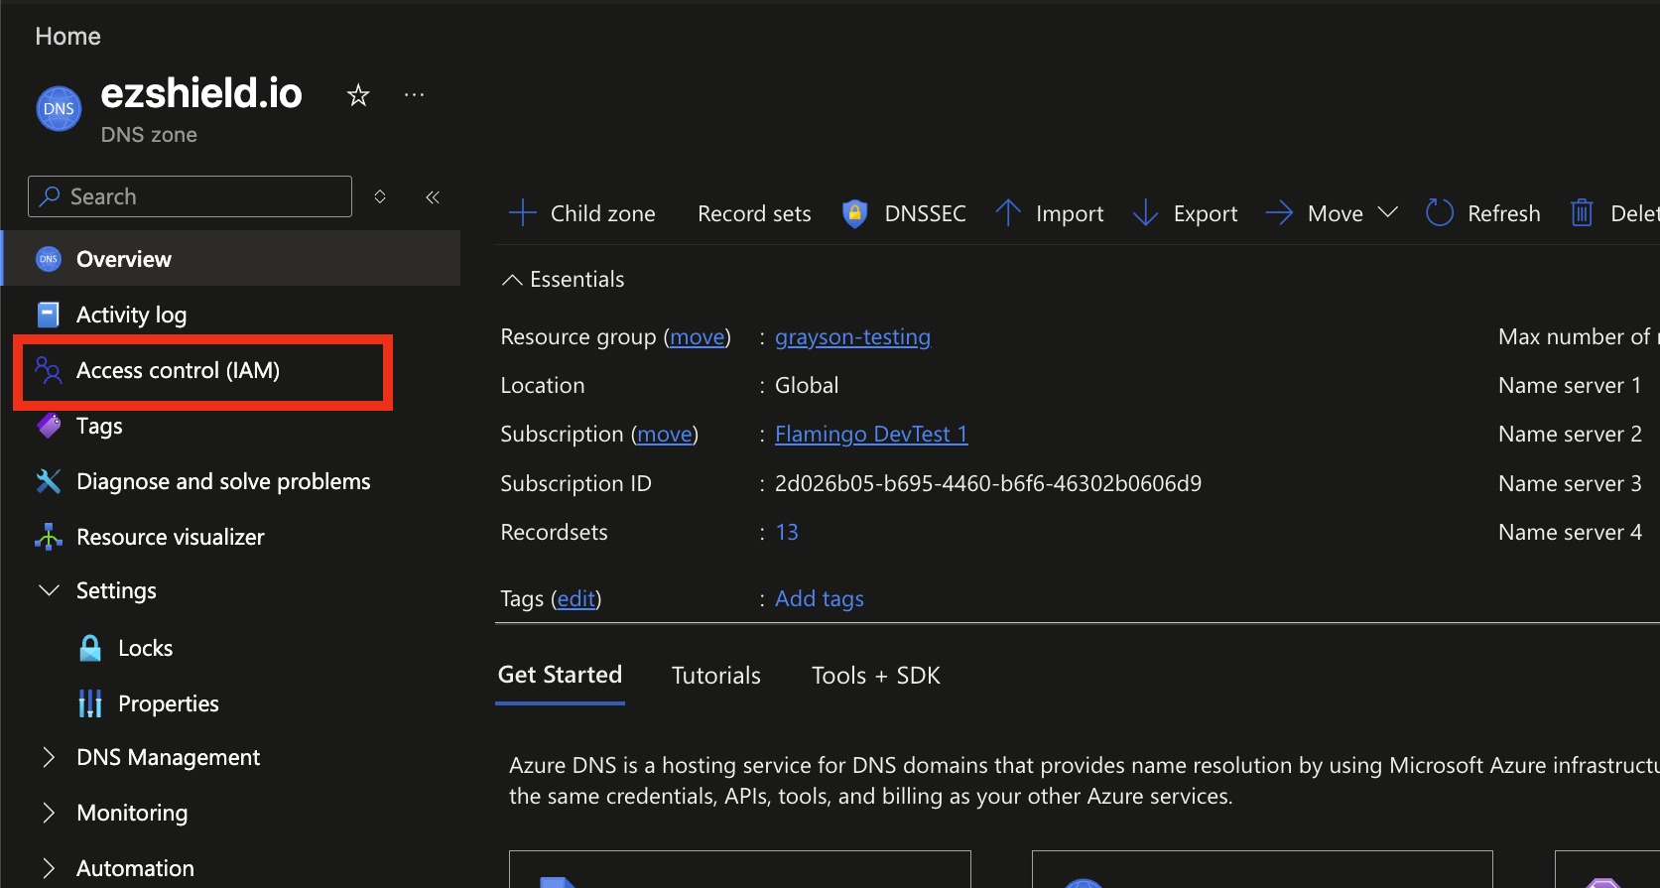Open the grayson-testing resource group link

coord(852,337)
